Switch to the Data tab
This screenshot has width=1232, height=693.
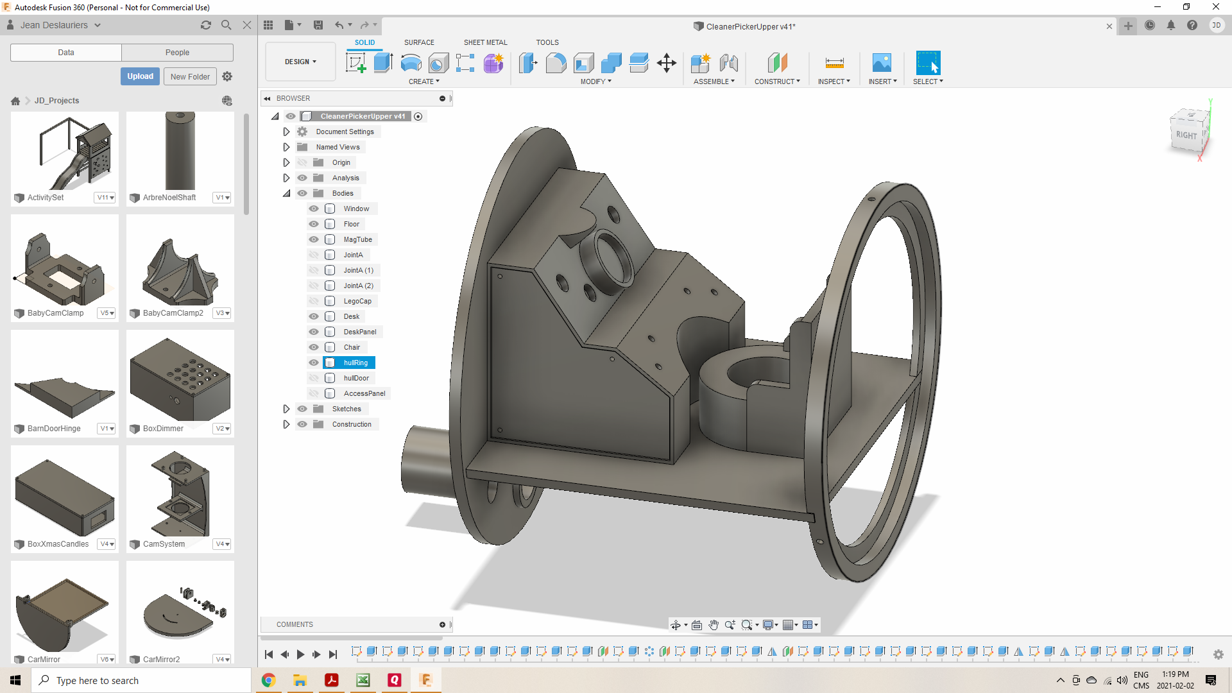pyautogui.click(x=66, y=53)
